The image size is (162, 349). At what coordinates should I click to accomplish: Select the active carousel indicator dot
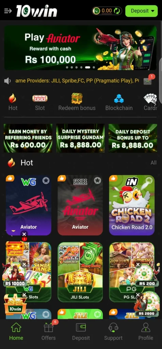[87, 67]
